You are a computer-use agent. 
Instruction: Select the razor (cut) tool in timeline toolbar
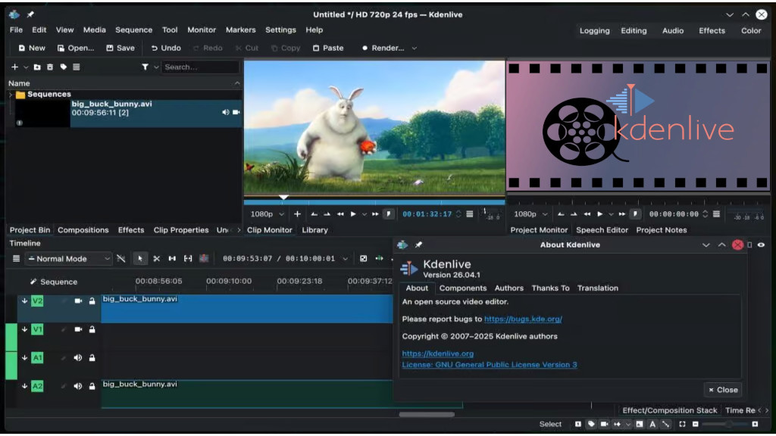[156, 259]
